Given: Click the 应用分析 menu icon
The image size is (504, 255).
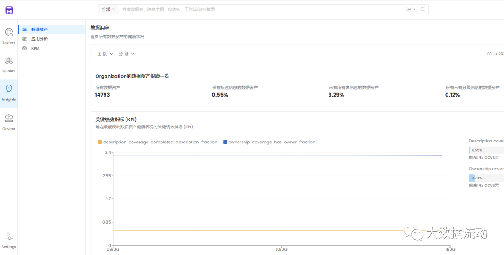Looking at the screenshot, I should click(24, 39).
